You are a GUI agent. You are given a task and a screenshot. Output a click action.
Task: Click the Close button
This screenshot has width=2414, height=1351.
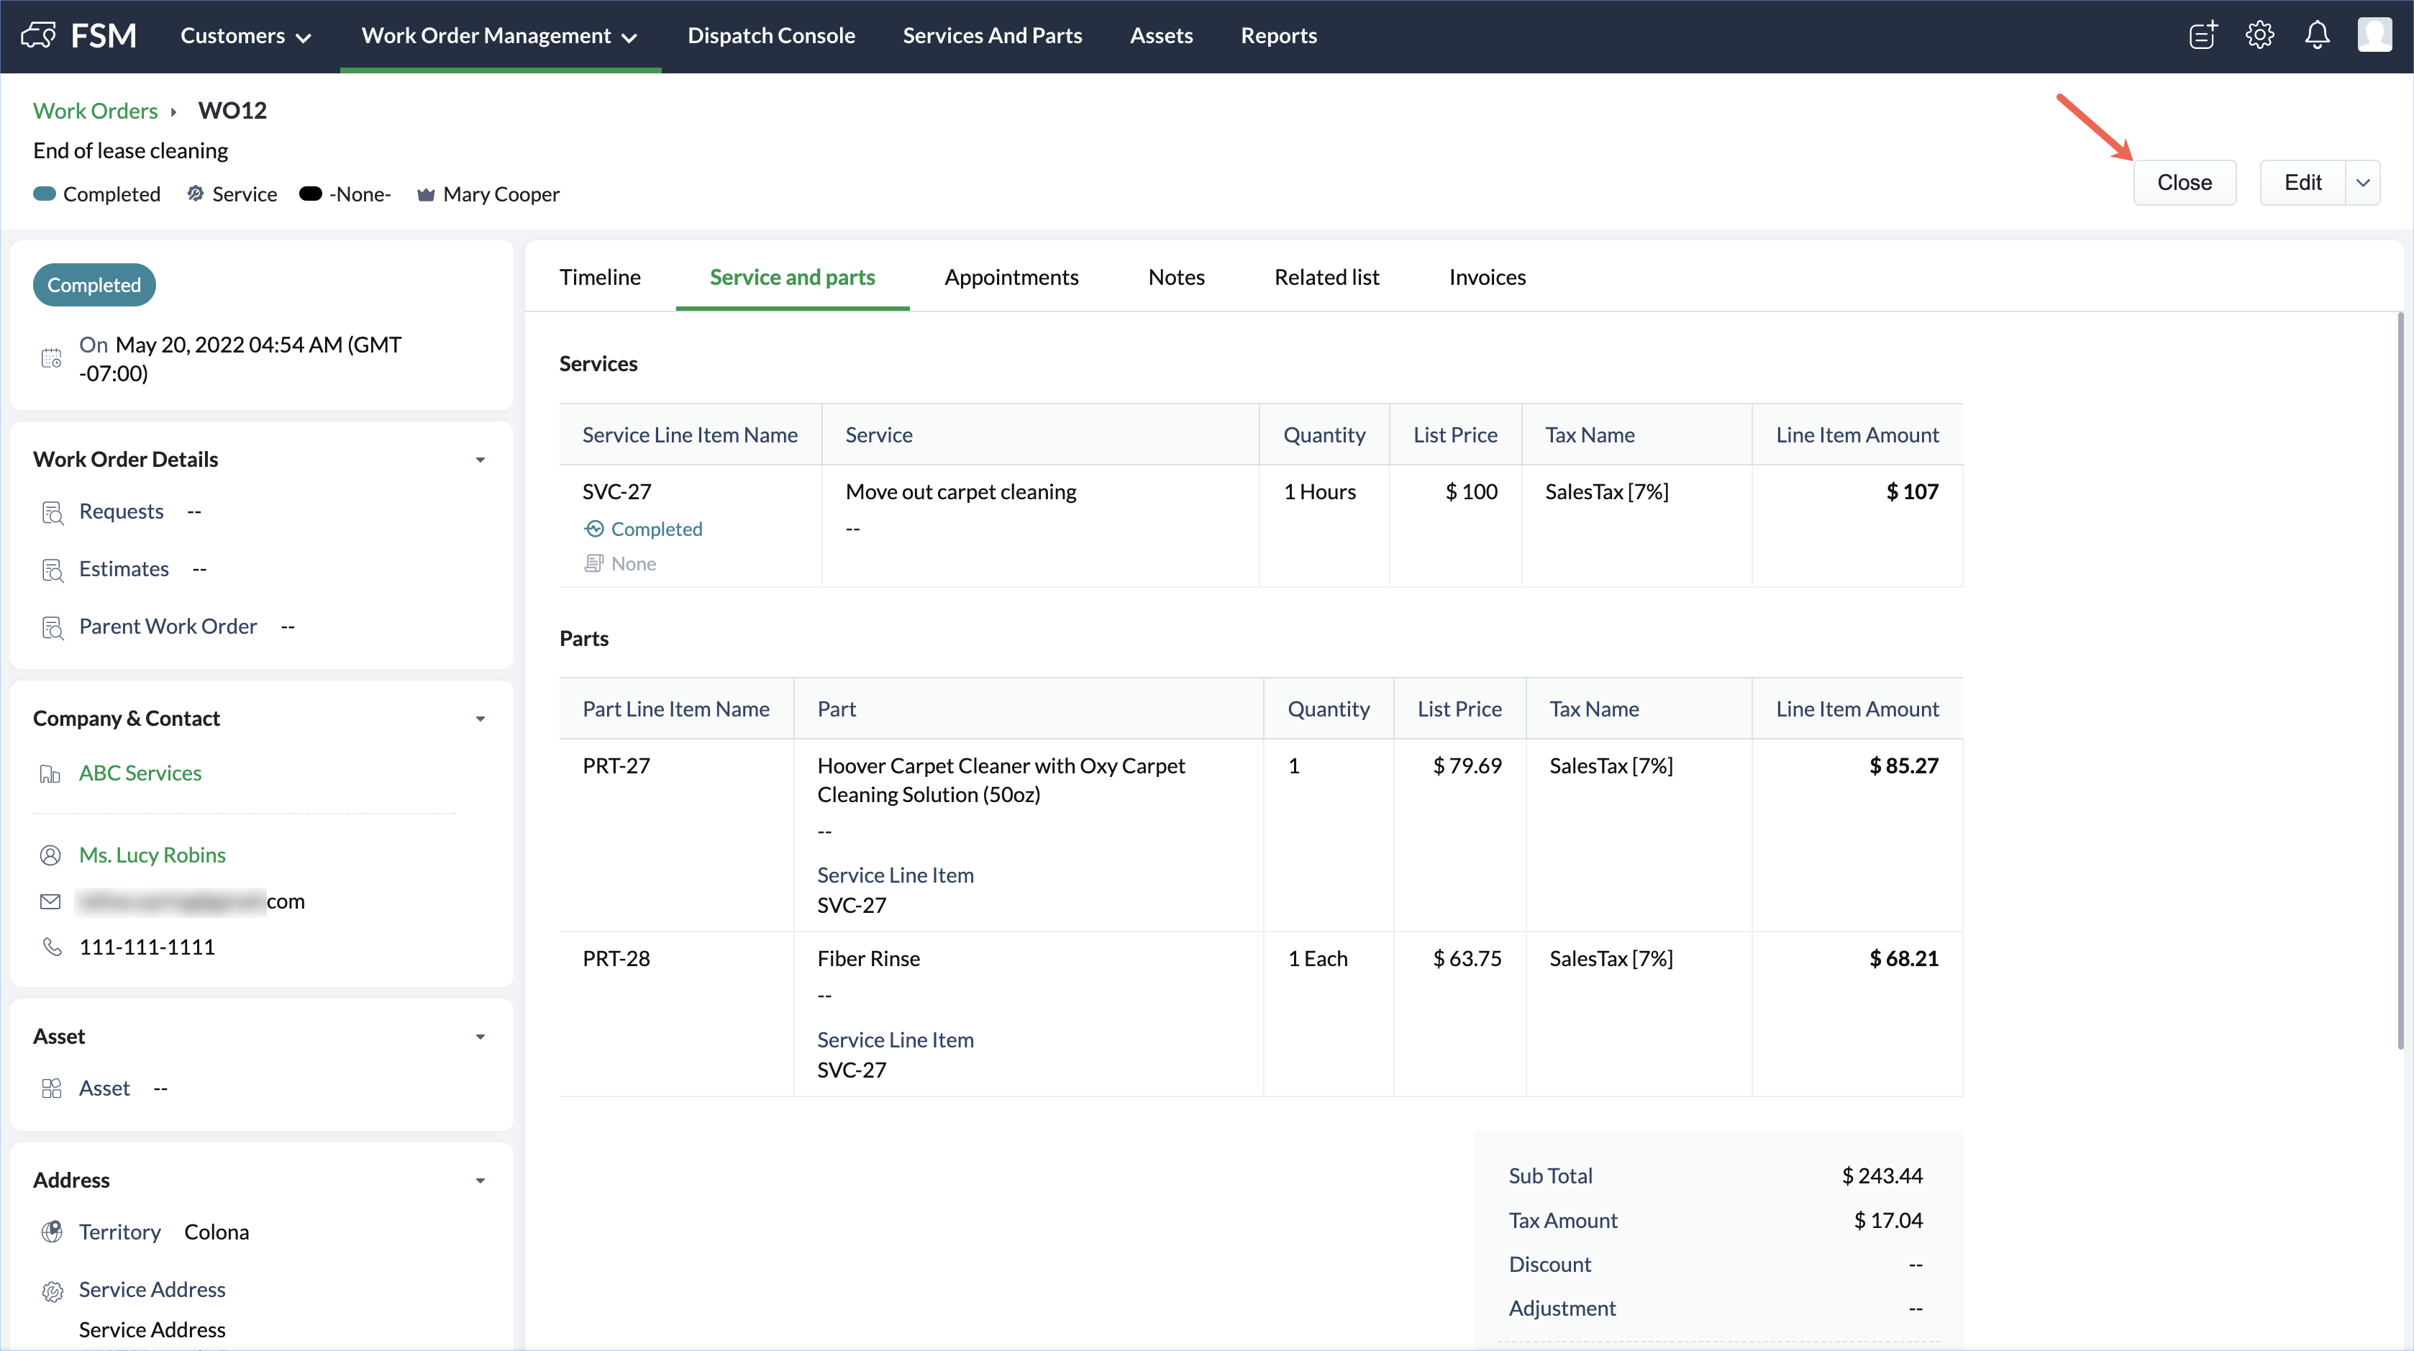(x=2184, y=183)
